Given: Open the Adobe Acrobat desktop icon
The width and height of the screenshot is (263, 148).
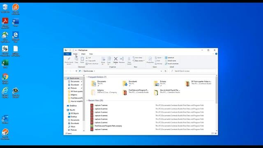Looking at the screenshot, I should point(5,23).
